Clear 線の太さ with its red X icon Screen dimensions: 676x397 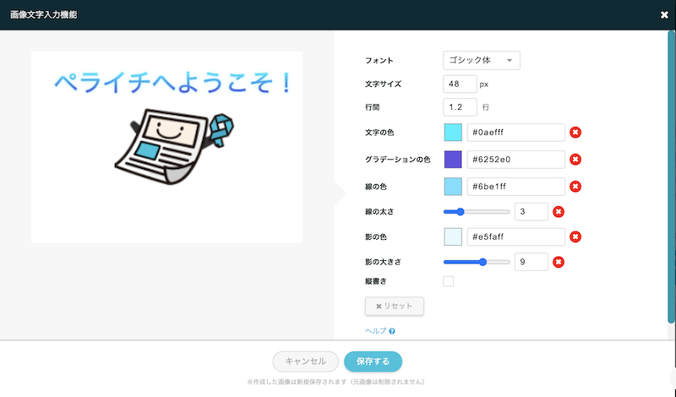tap(559, 212)
